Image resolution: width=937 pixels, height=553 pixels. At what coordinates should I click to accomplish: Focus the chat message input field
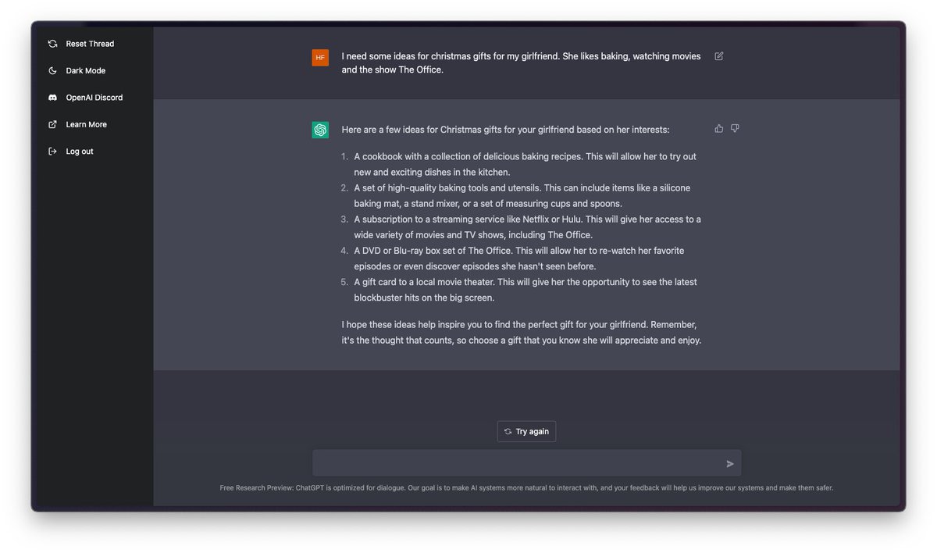pos(515,463)
